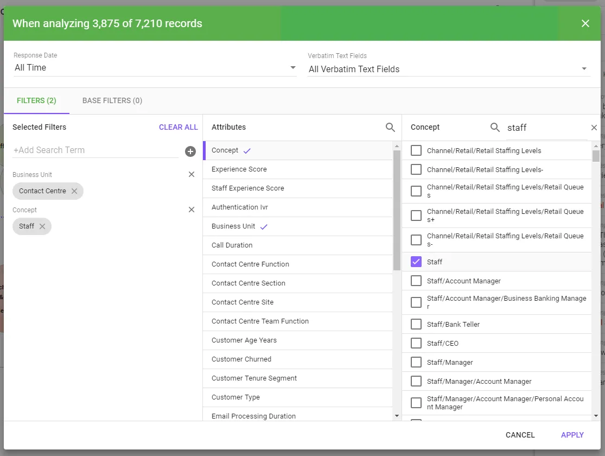Select the Concept attribute
Viewport: 605px width, 456px height.
(297, 150)
